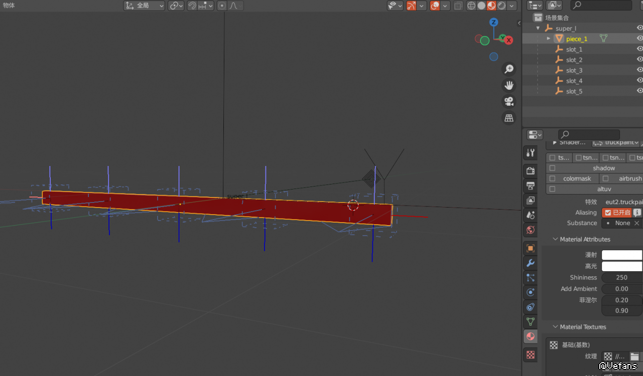The image size is (643, 376).
Task: Click the 物体 object mode menu
Action: 9,6
